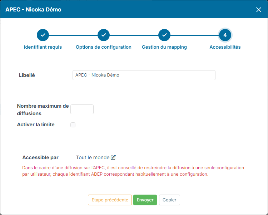This screenshot has width=268, height=215.
Task: Submit with the green Envoyer button
Action: coord(145,200)
